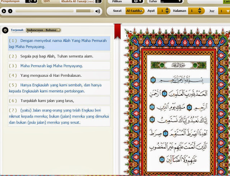Select translation 'Segala puji bagi Allah'

59,56
